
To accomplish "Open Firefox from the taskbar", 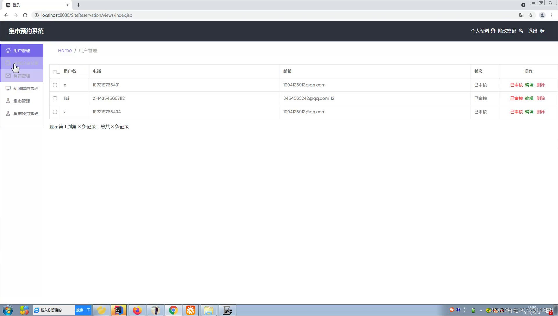I will click(x=137, y=310).
